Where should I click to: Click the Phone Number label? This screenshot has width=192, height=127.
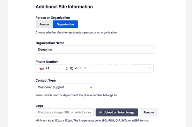click(47, 62)
